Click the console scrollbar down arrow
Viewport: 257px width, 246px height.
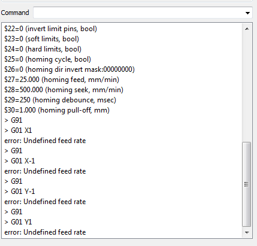[247, 232]
